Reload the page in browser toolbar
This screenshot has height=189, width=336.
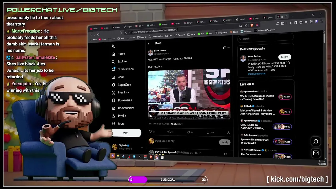[x=98, y=34]
